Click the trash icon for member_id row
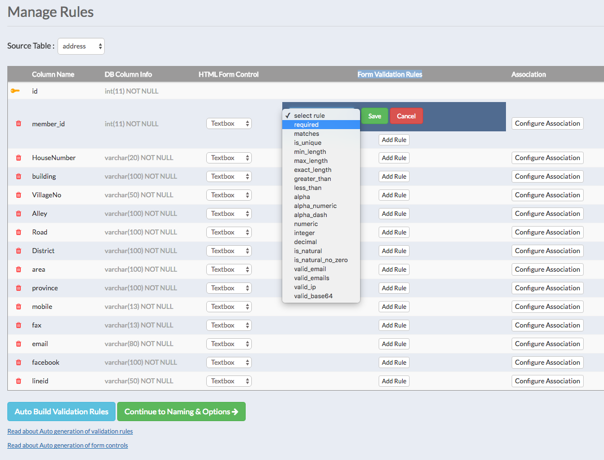Viewport: 604px width, 460px height. click(x=19, y=123)
